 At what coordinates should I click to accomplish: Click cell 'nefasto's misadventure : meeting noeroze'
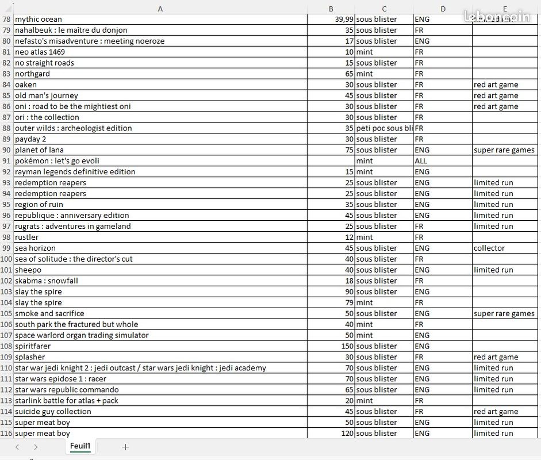pos(160,41)
